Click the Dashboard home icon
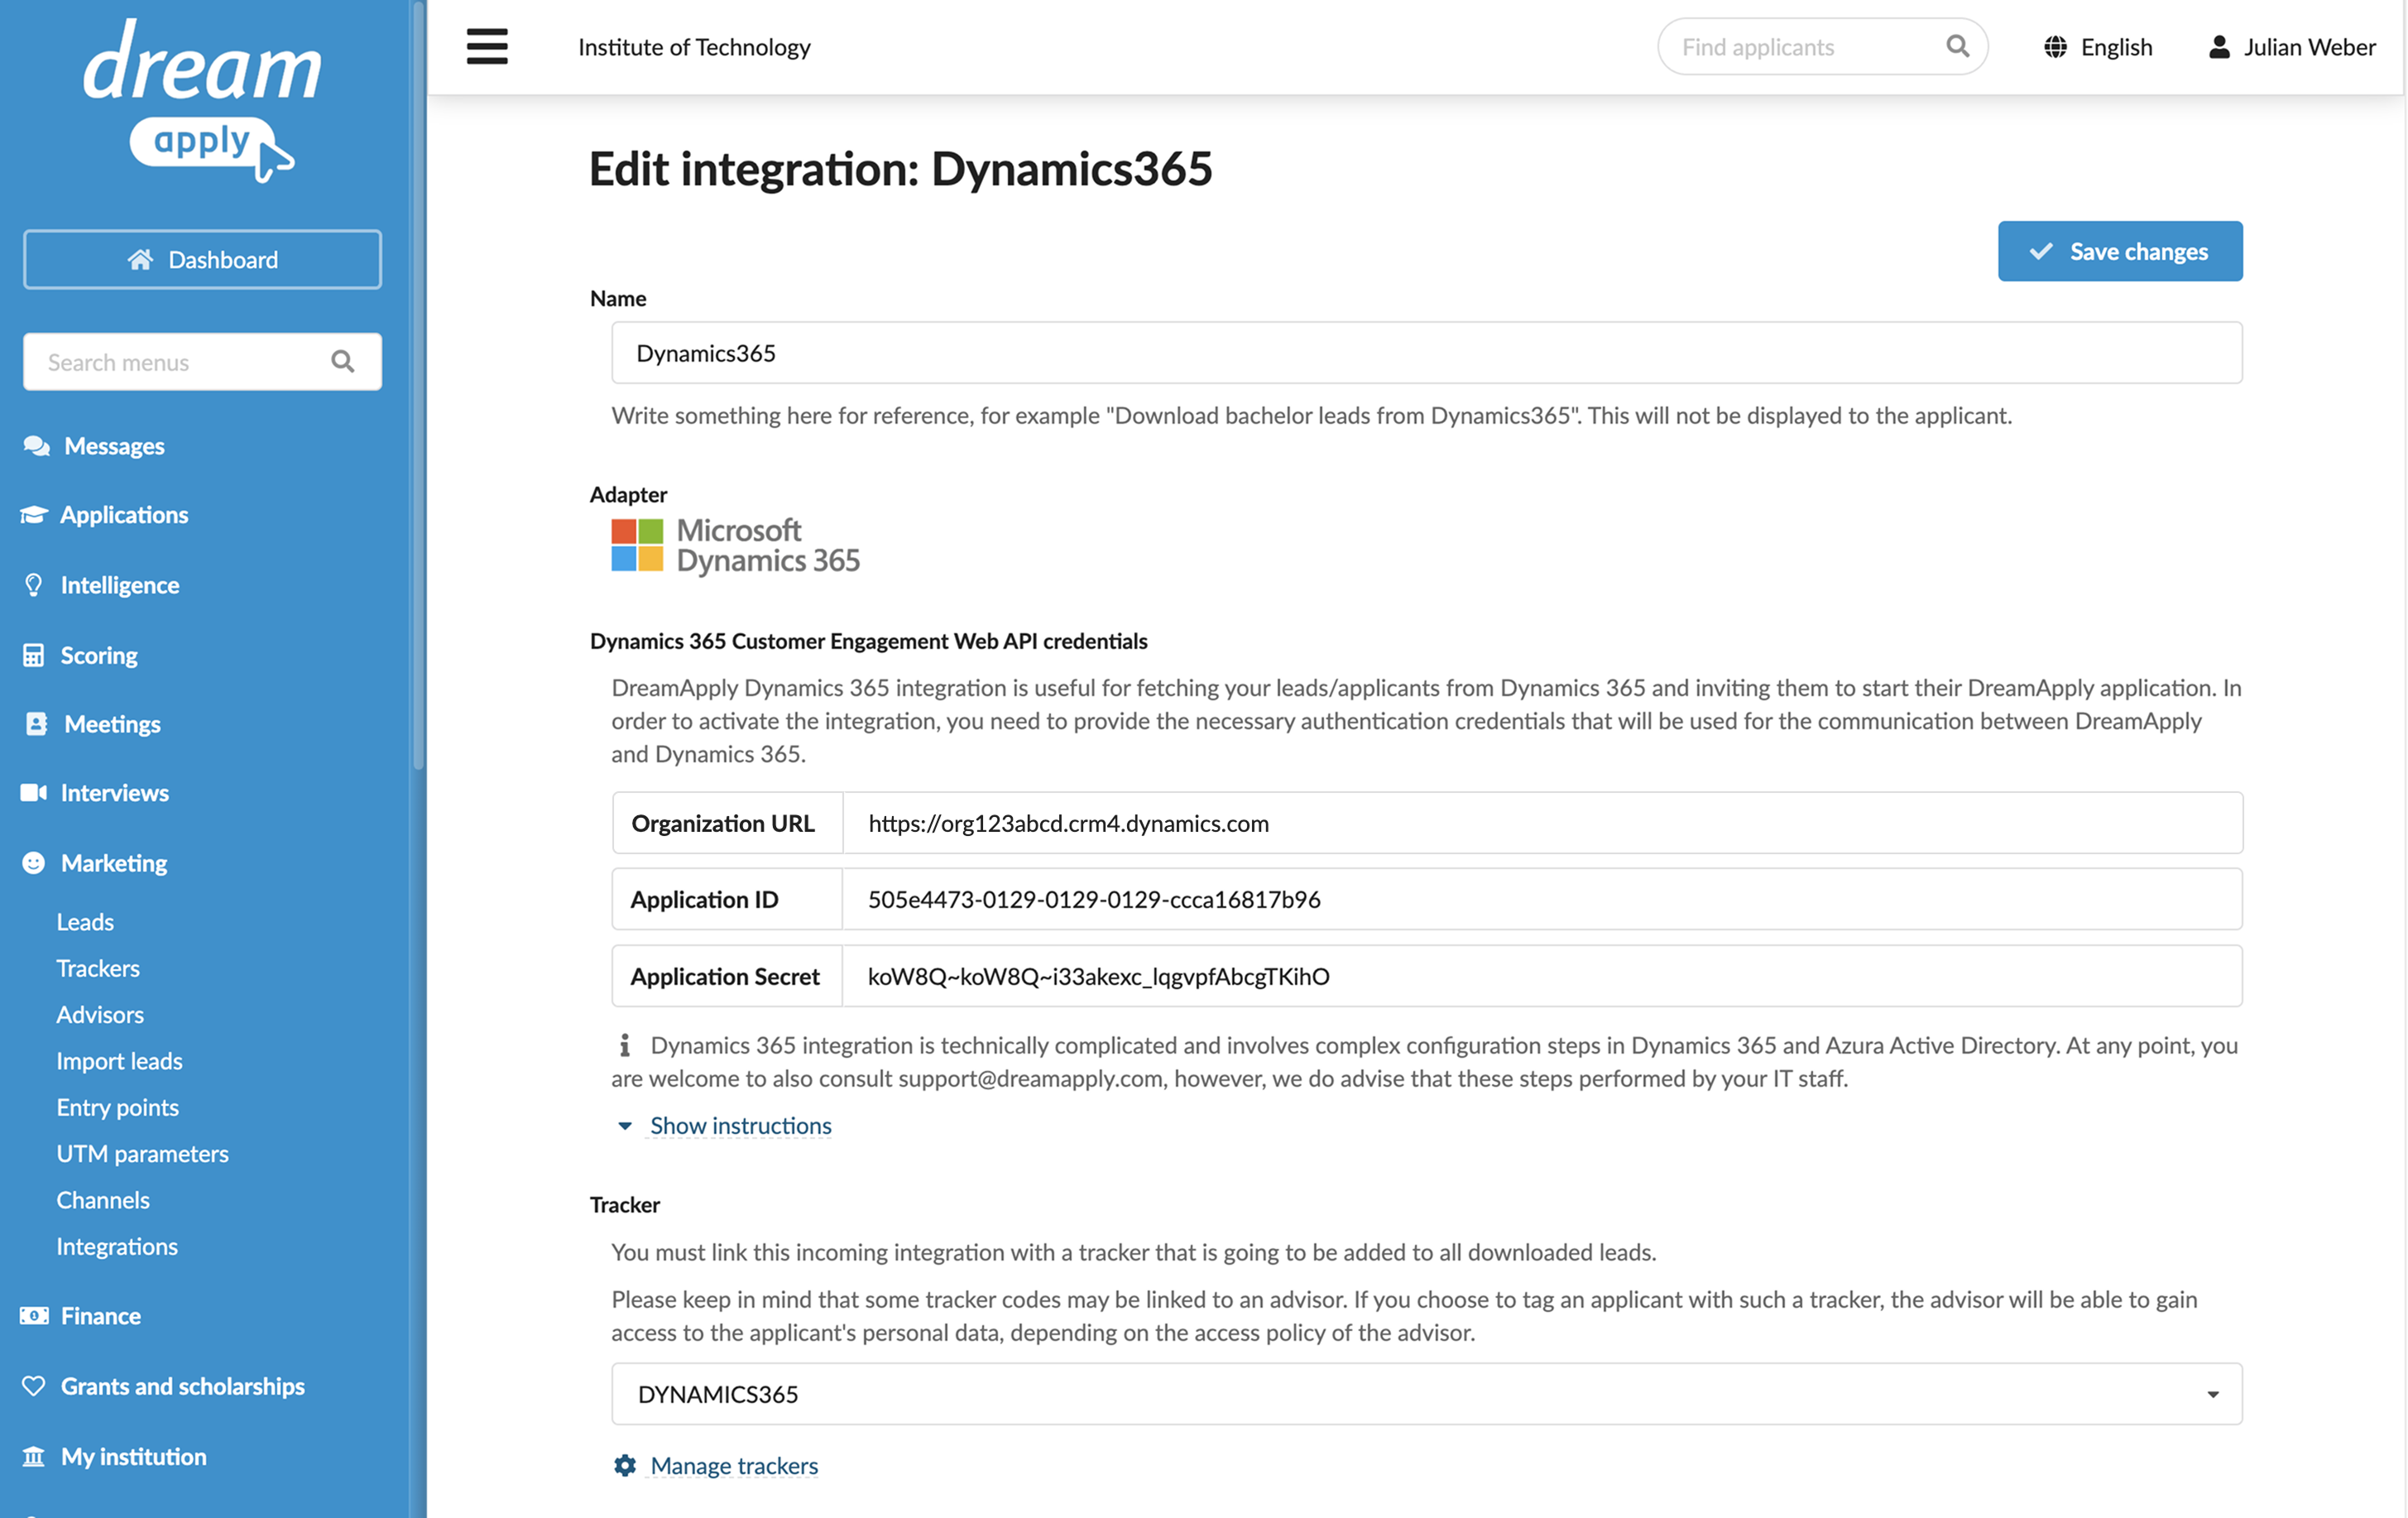 click(140, 260)
